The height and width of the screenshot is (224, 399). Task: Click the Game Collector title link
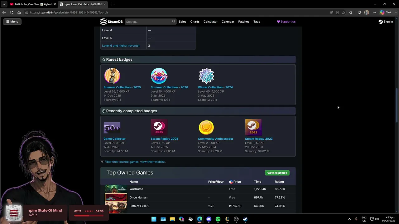[114, 139]
